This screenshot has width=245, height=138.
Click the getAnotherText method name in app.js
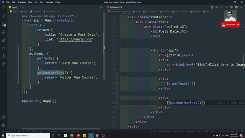51,72
